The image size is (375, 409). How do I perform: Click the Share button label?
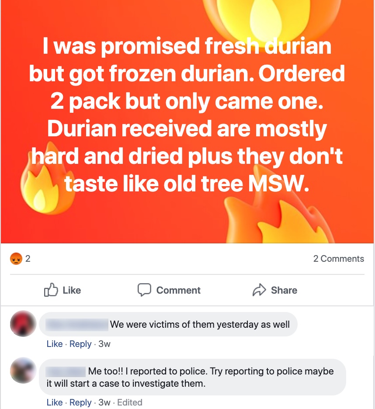coord(284,290)
